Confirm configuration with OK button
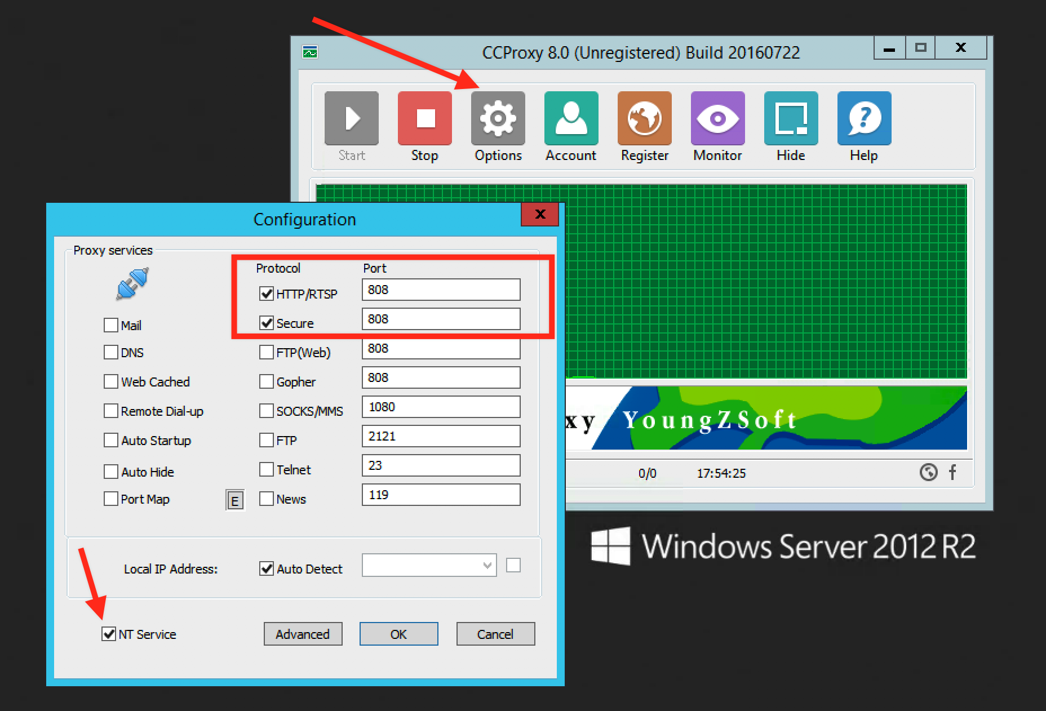The image size is (1046, 711). 398,634
